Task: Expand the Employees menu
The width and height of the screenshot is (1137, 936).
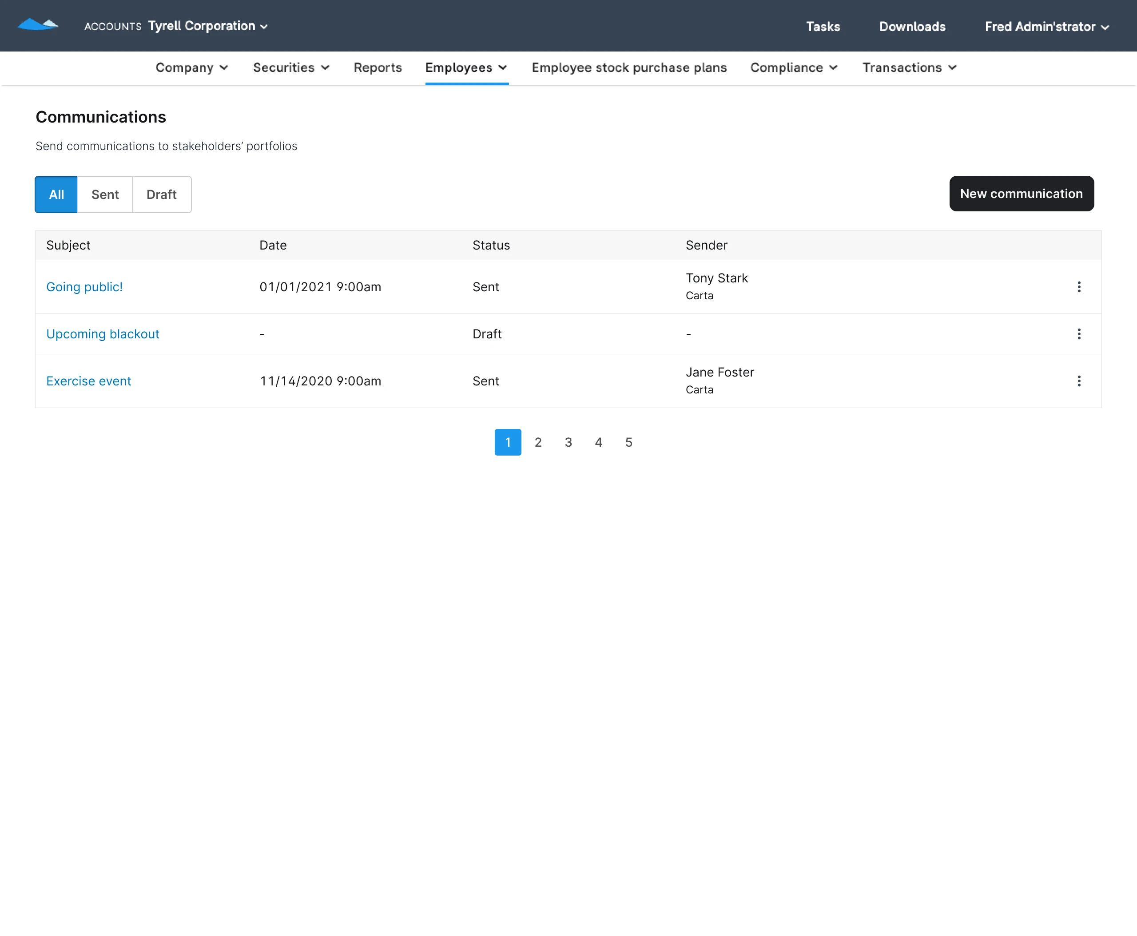Action: [x=466, y=67]
